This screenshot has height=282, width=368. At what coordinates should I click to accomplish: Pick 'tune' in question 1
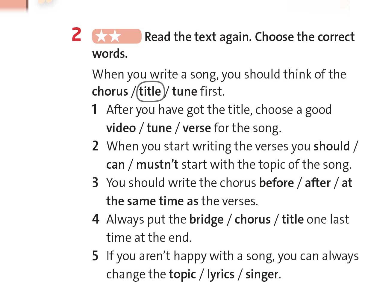[x=159, y=128]
